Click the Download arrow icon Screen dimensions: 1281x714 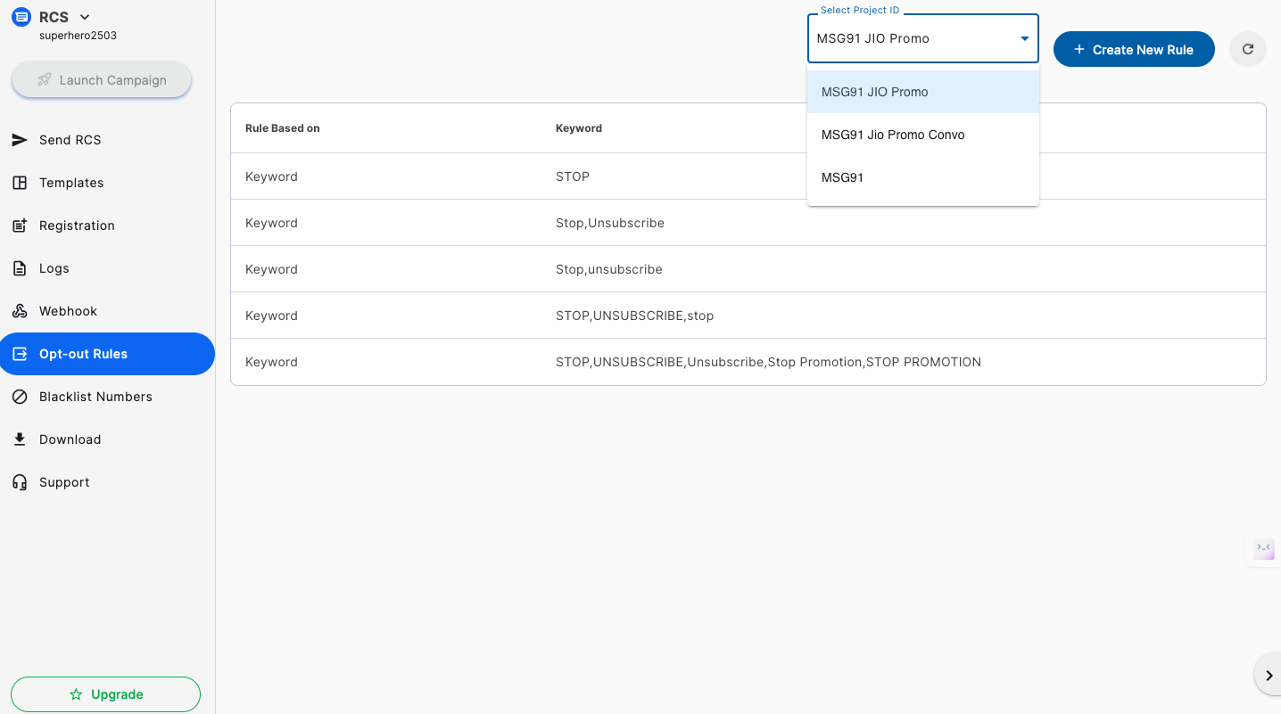[20, 439]
